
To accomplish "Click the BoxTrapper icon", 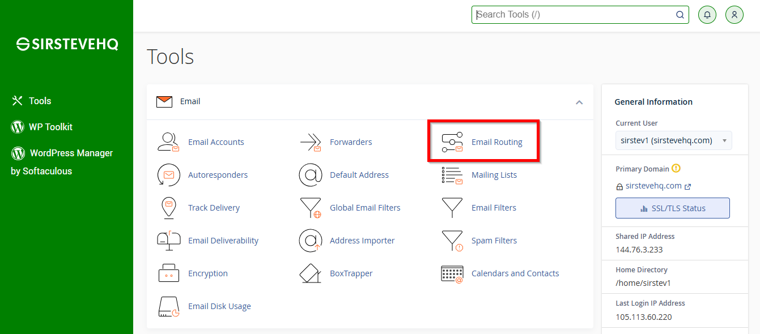I will (311, 273).
